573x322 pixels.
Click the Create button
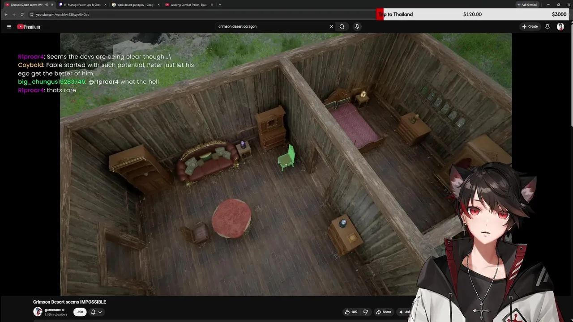(530, 26)
